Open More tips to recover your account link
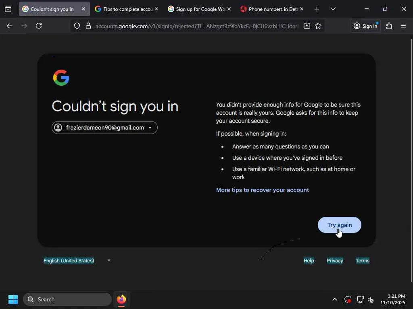This screenshot has height=309, width=413. (262, 190)
